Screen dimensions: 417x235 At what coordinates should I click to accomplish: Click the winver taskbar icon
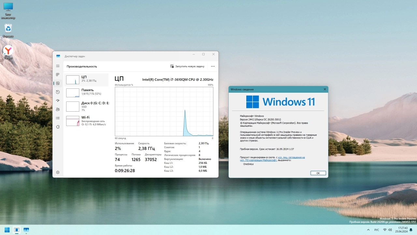click(17, 230)
